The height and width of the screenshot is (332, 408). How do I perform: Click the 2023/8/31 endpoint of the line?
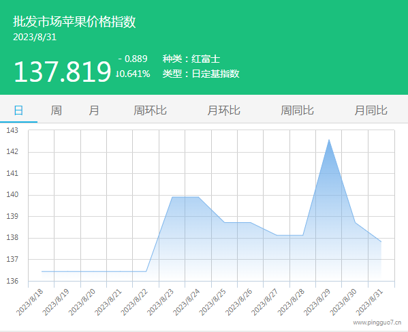point(381,242)
